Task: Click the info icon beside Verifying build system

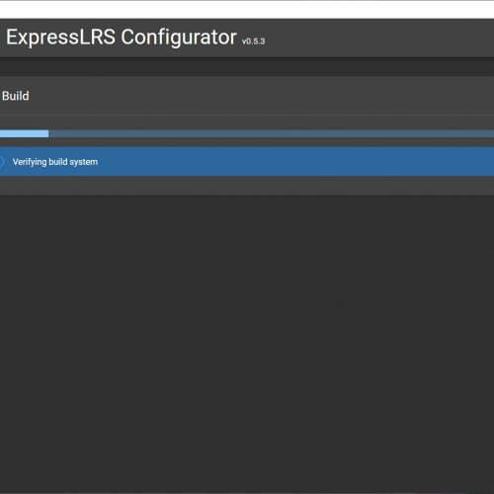Action: coord(1,162)
